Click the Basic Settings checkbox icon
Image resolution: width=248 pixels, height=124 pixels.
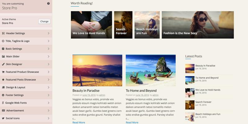tap(3, 49)
